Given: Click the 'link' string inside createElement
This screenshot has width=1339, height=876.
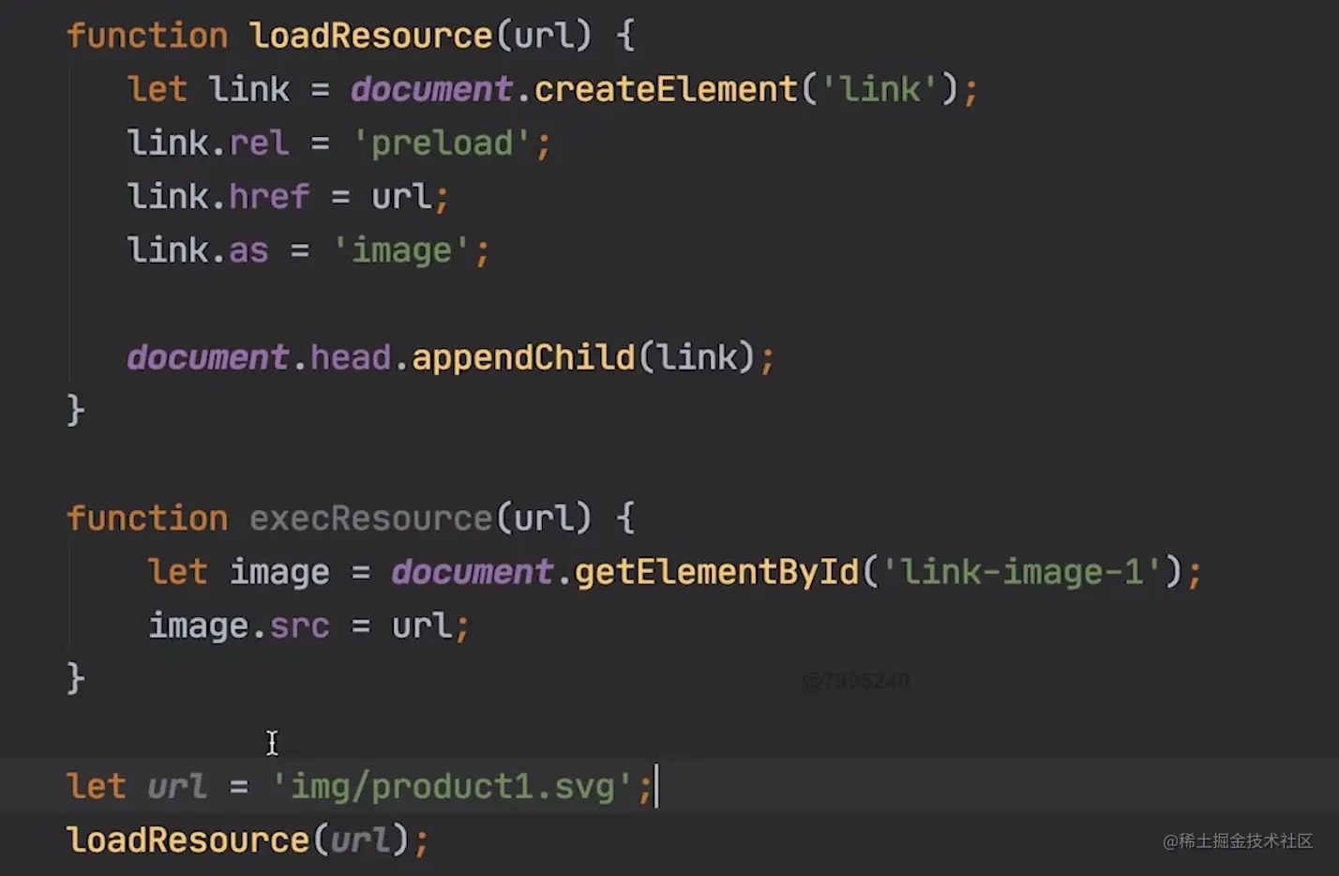Looking at the screenshot, I should [x=879, y=89].
